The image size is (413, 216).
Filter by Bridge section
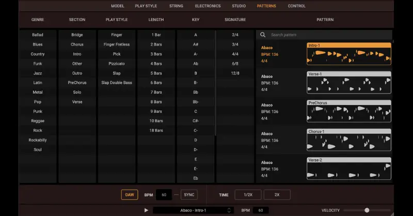click(x=77, y=35)
